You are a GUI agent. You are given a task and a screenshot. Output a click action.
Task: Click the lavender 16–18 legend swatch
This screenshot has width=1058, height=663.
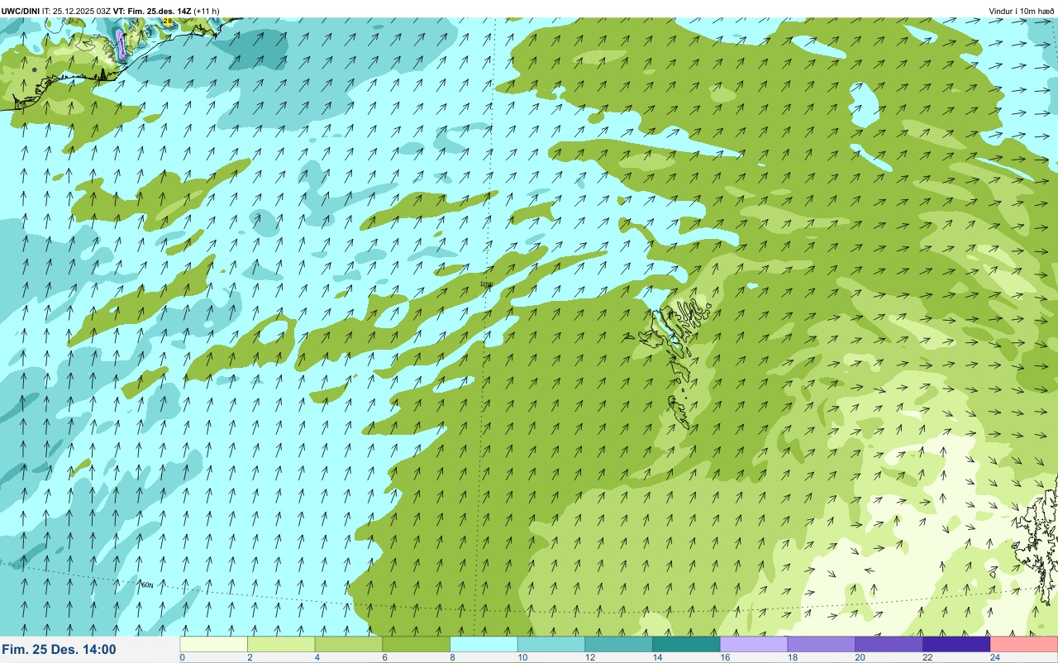point(754,644)
